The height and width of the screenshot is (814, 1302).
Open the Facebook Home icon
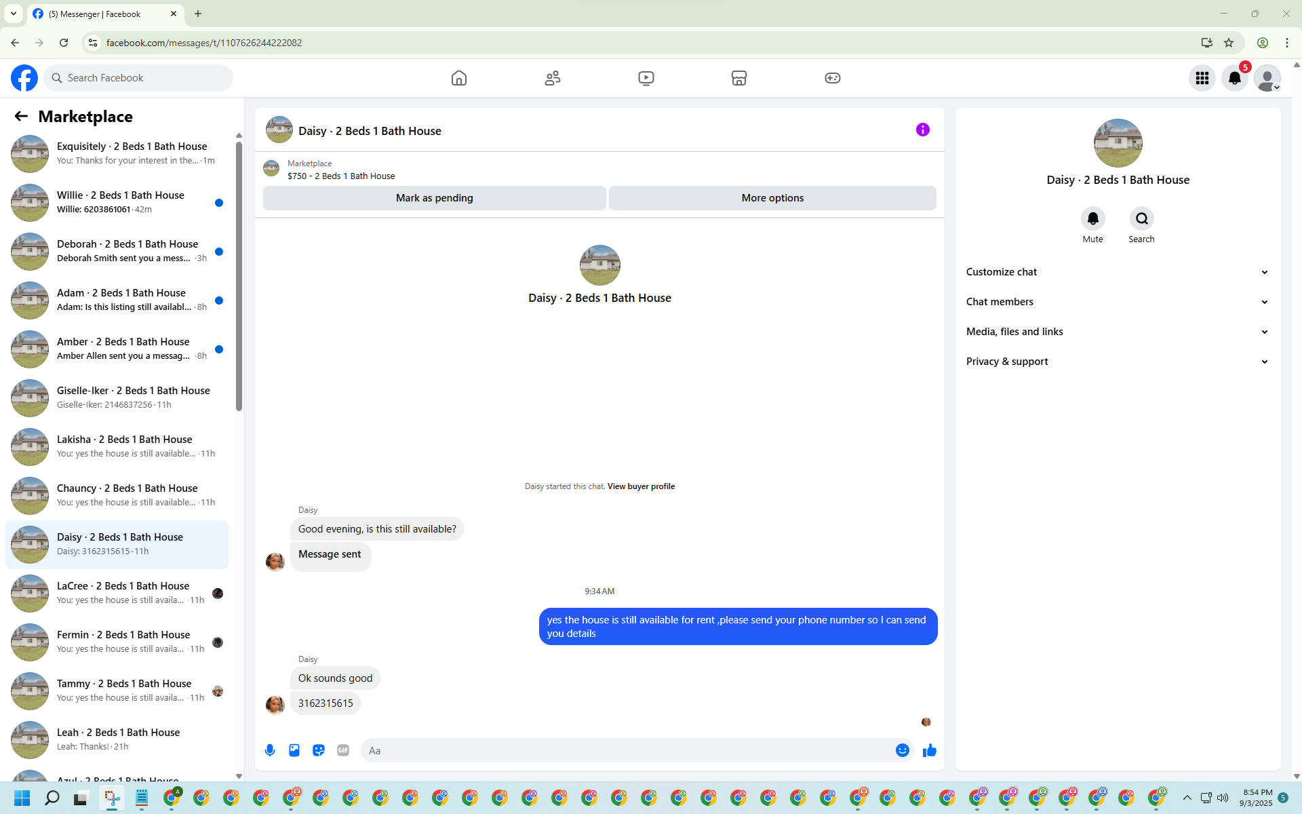459,78
